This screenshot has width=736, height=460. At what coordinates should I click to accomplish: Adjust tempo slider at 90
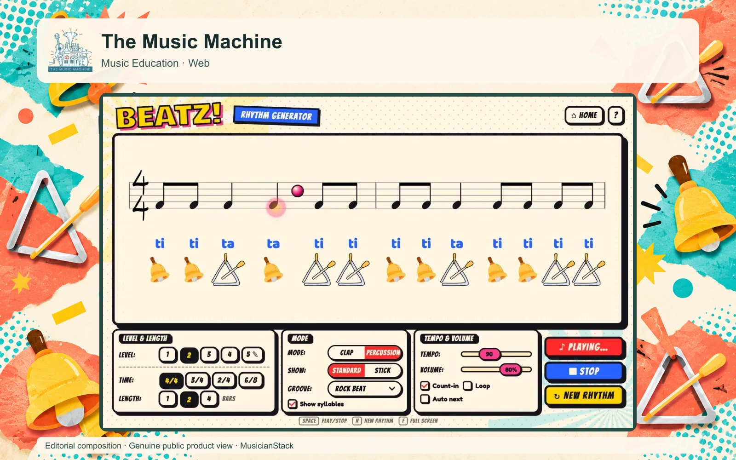tap(489, 354)
